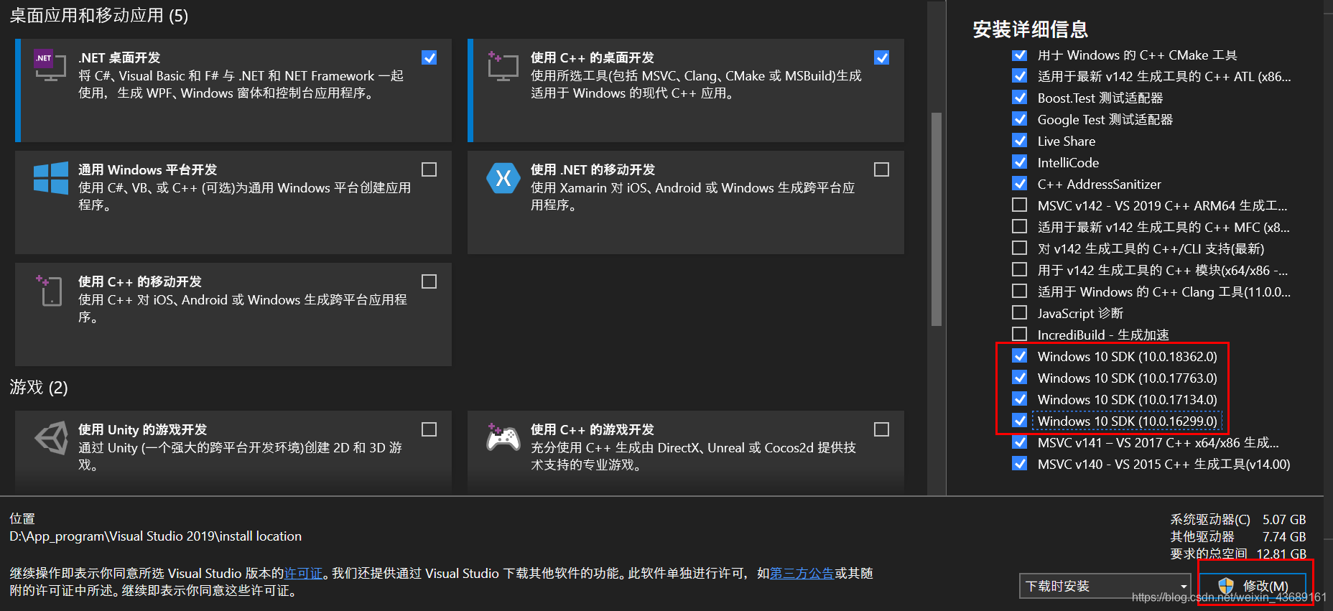Image resolution: width=1333 pixels, height=611 pixels.
Task: Click the 位置 location label
Action: 22,518
